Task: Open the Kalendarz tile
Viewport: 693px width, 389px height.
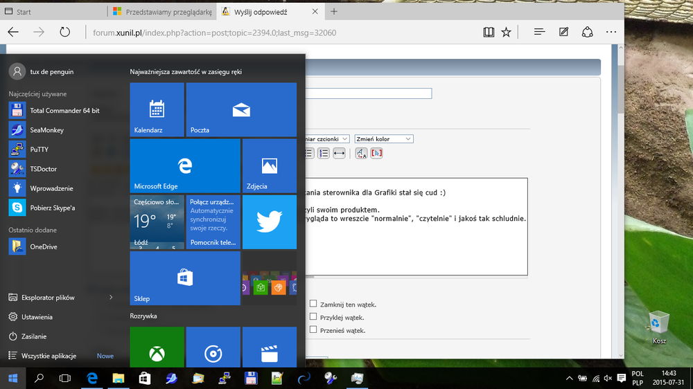Action: point(157,109)
